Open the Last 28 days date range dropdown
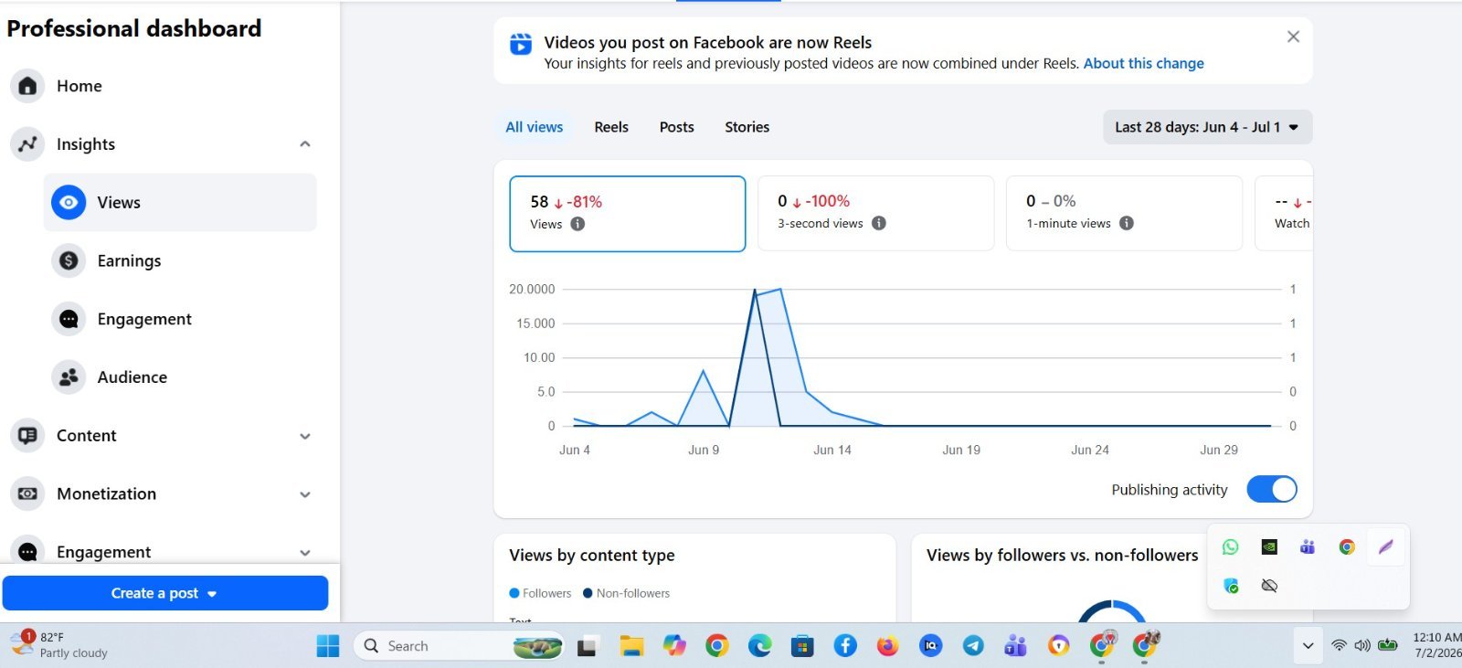The height and width of the screenshot is (668, 1462). point(1207,127)
